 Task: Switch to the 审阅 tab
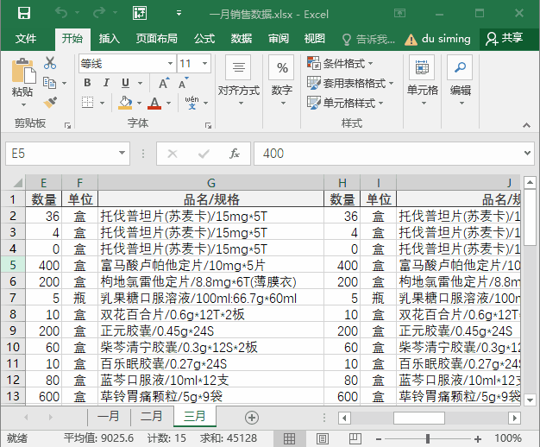[279, 39]
